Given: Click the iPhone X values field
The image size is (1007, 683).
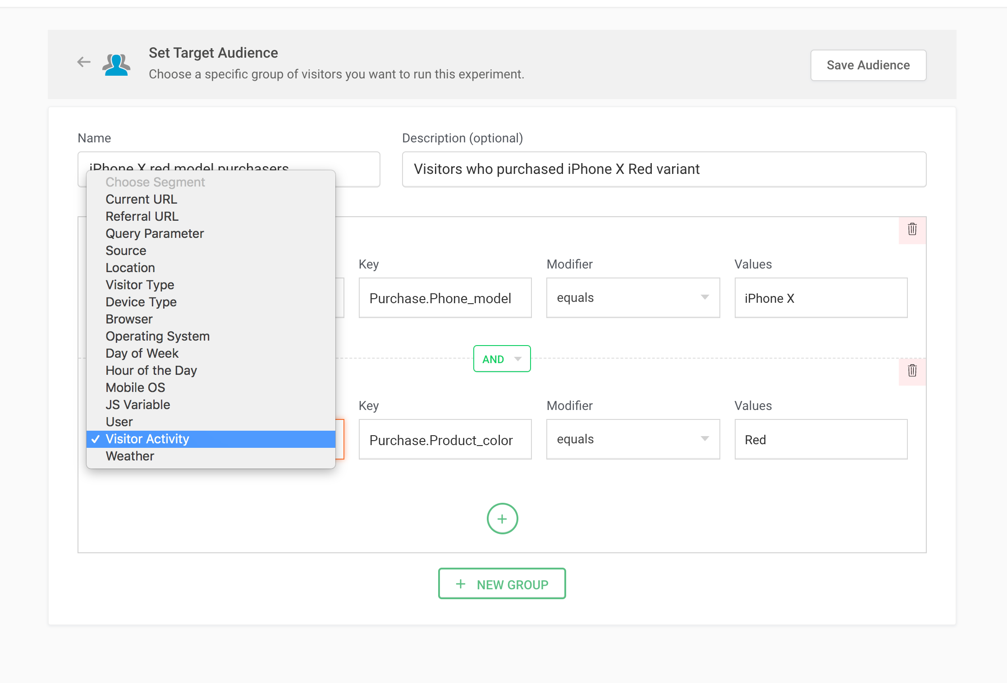Looking at the screenshot, I should (x=820, y=298).
